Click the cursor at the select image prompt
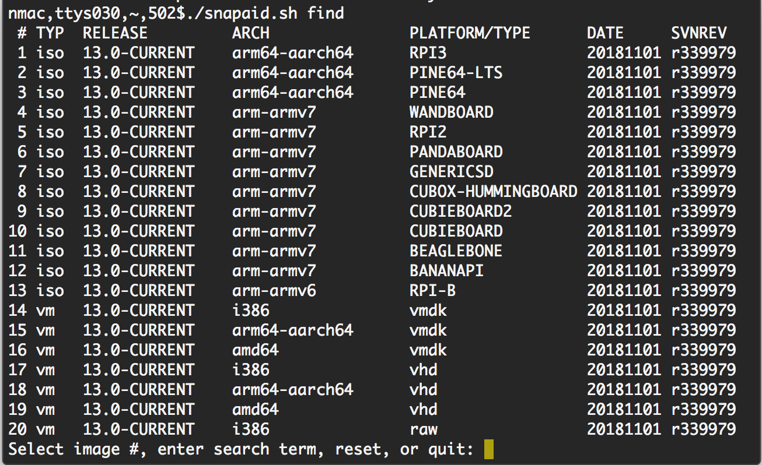The height and width of the screenshot is (465, 762). (489, 449)
